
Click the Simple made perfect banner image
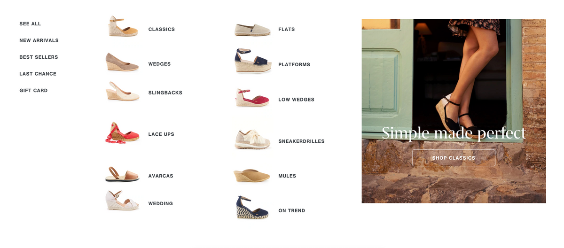pos(454,111)
